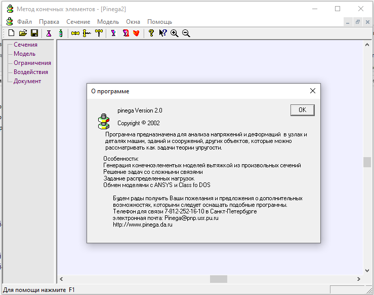Click the status bar text Для помощи нажмите F1
Screen dimensions: 374x295
coord(39,290)
